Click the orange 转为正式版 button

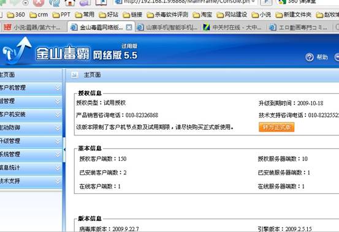pyautogui.click(x=276, y=127)
